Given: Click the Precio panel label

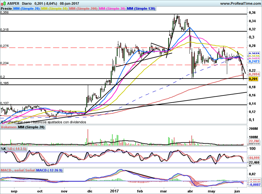Looking at the screenshot, I should tap(6, 9).
